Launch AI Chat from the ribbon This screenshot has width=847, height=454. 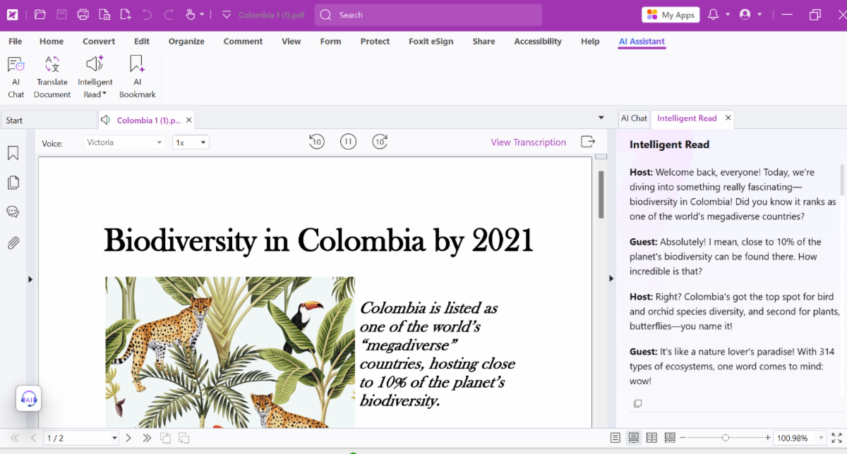(16, 77)
